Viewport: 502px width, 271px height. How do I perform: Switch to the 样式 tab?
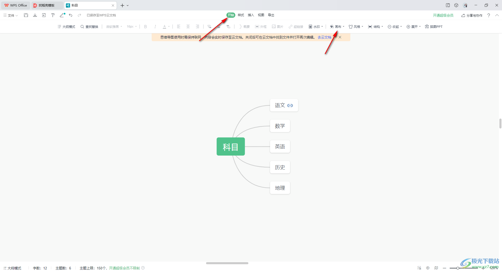[241, 15]
